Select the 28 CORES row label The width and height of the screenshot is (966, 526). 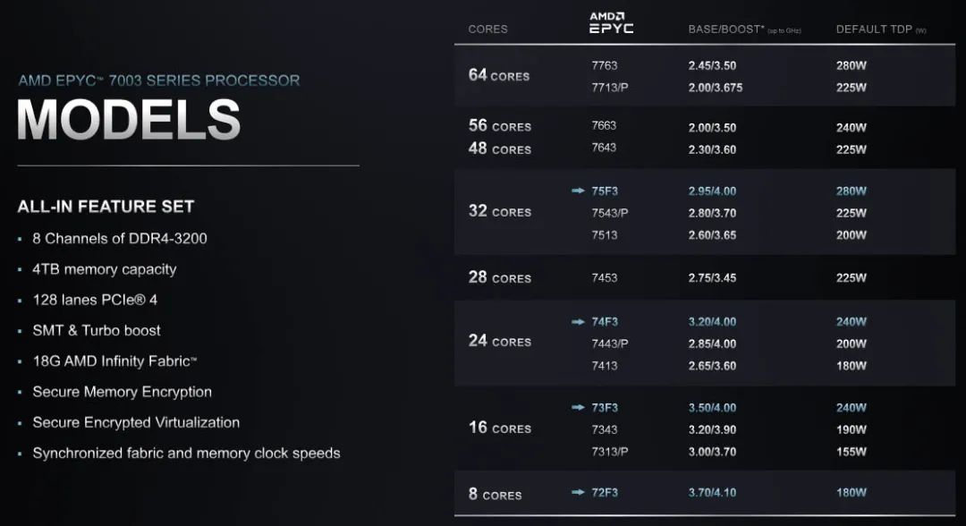coord(500,277)
